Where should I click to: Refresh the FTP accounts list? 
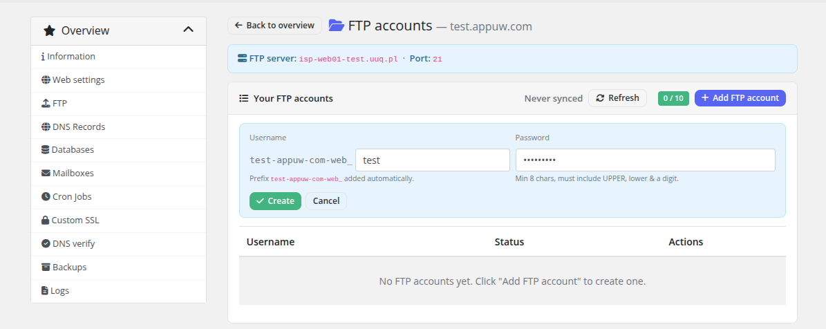[617, 98]
